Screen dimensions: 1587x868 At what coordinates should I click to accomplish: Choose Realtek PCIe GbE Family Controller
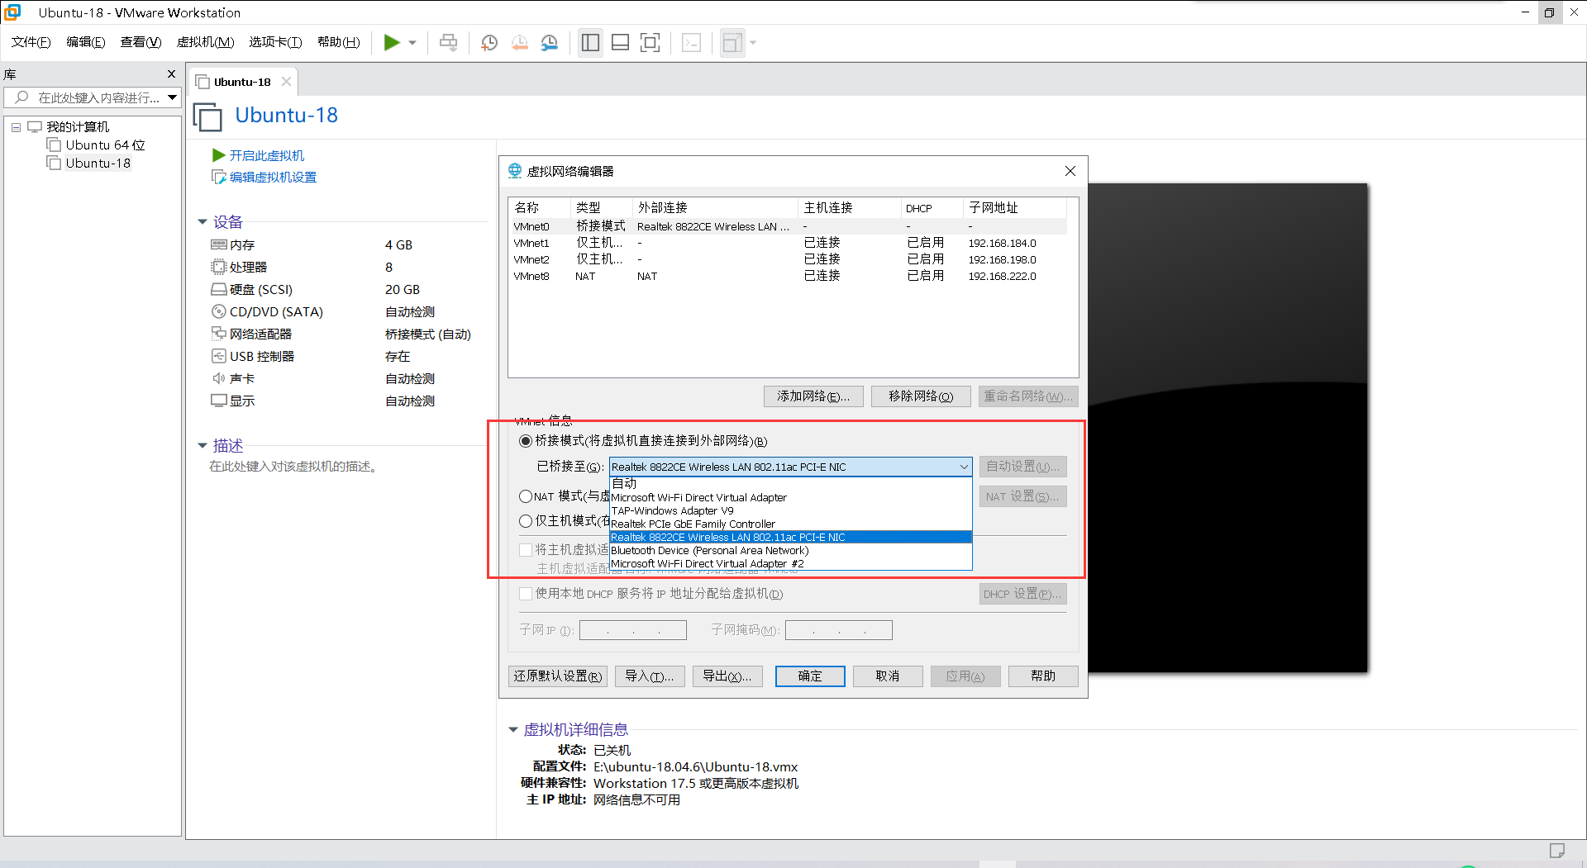(x=790, y=524)
